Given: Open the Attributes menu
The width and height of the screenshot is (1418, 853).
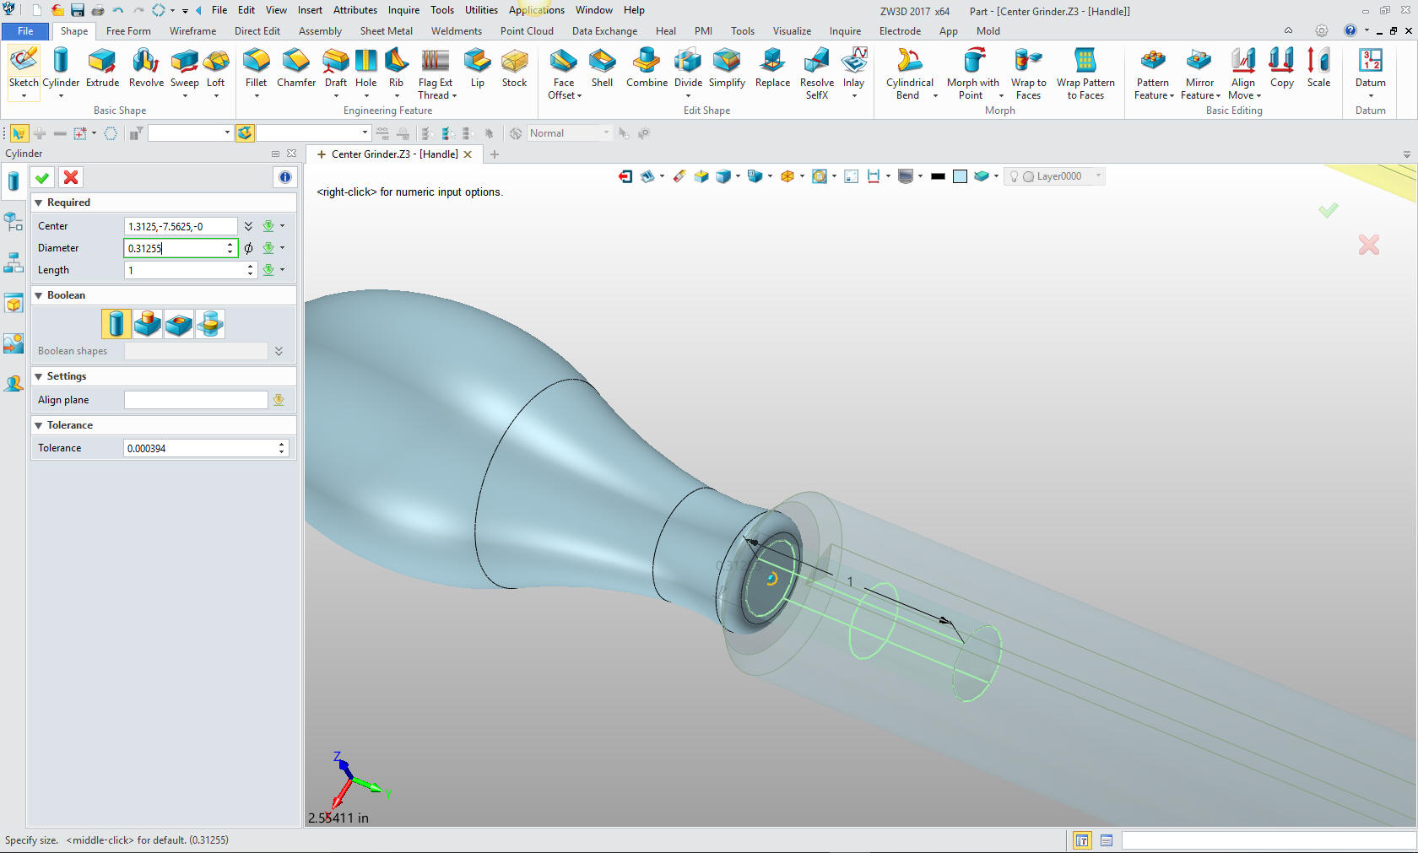Looking at the screenshot, I should (354, 10).
